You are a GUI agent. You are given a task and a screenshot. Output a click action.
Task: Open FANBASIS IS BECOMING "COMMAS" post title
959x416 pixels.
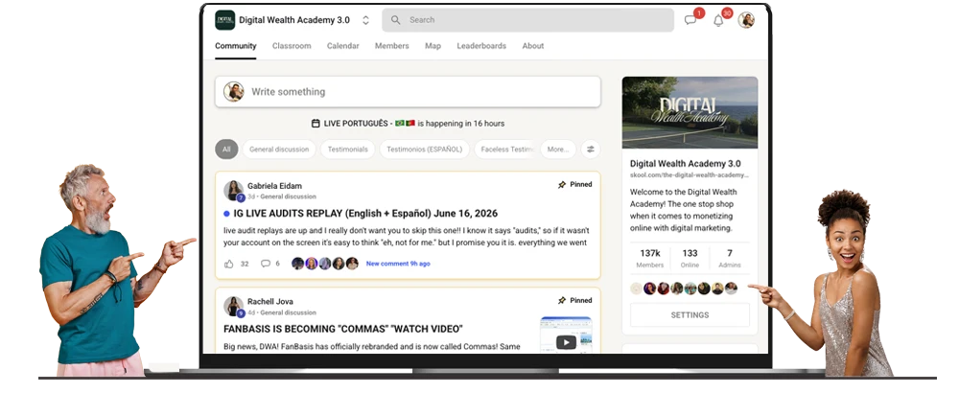[x=343, y=330]
